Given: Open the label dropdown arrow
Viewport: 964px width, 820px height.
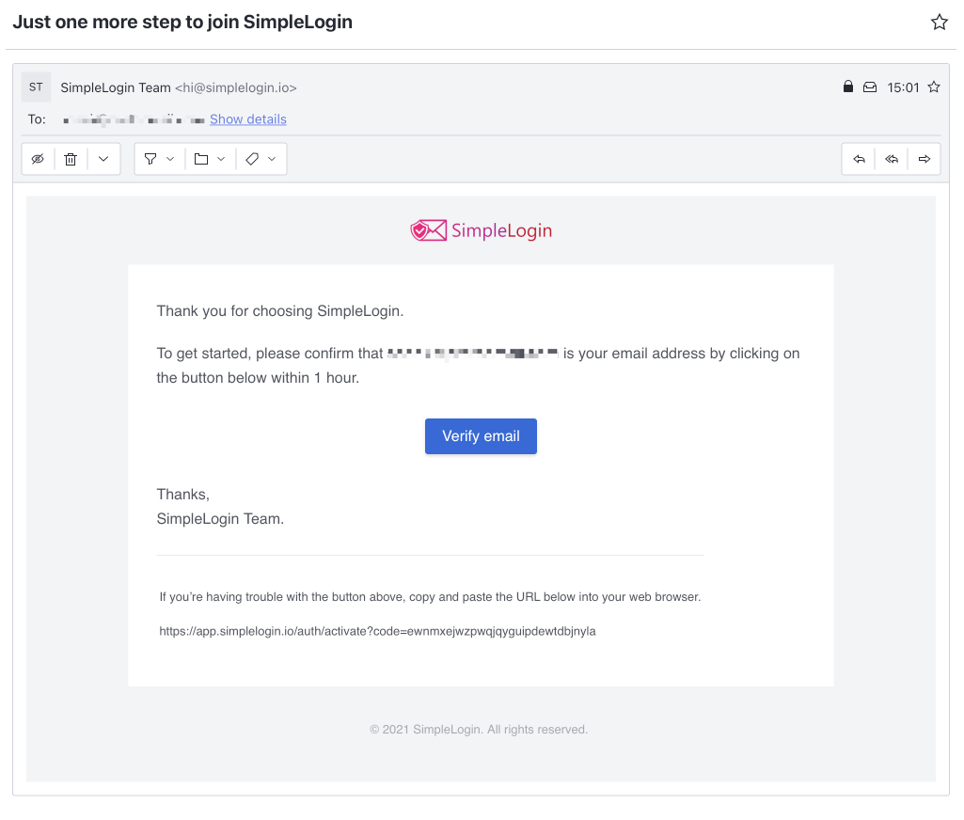Looking at the screenshot, I should point(272,159).
